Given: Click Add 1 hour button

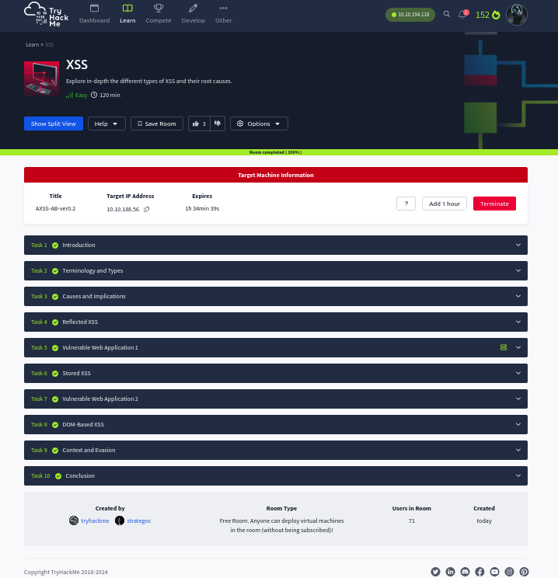Looking at the screenshot, I should pos(445,204).
